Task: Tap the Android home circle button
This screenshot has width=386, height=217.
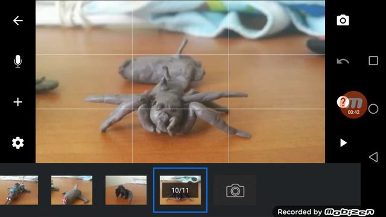Action: point(373,108)
